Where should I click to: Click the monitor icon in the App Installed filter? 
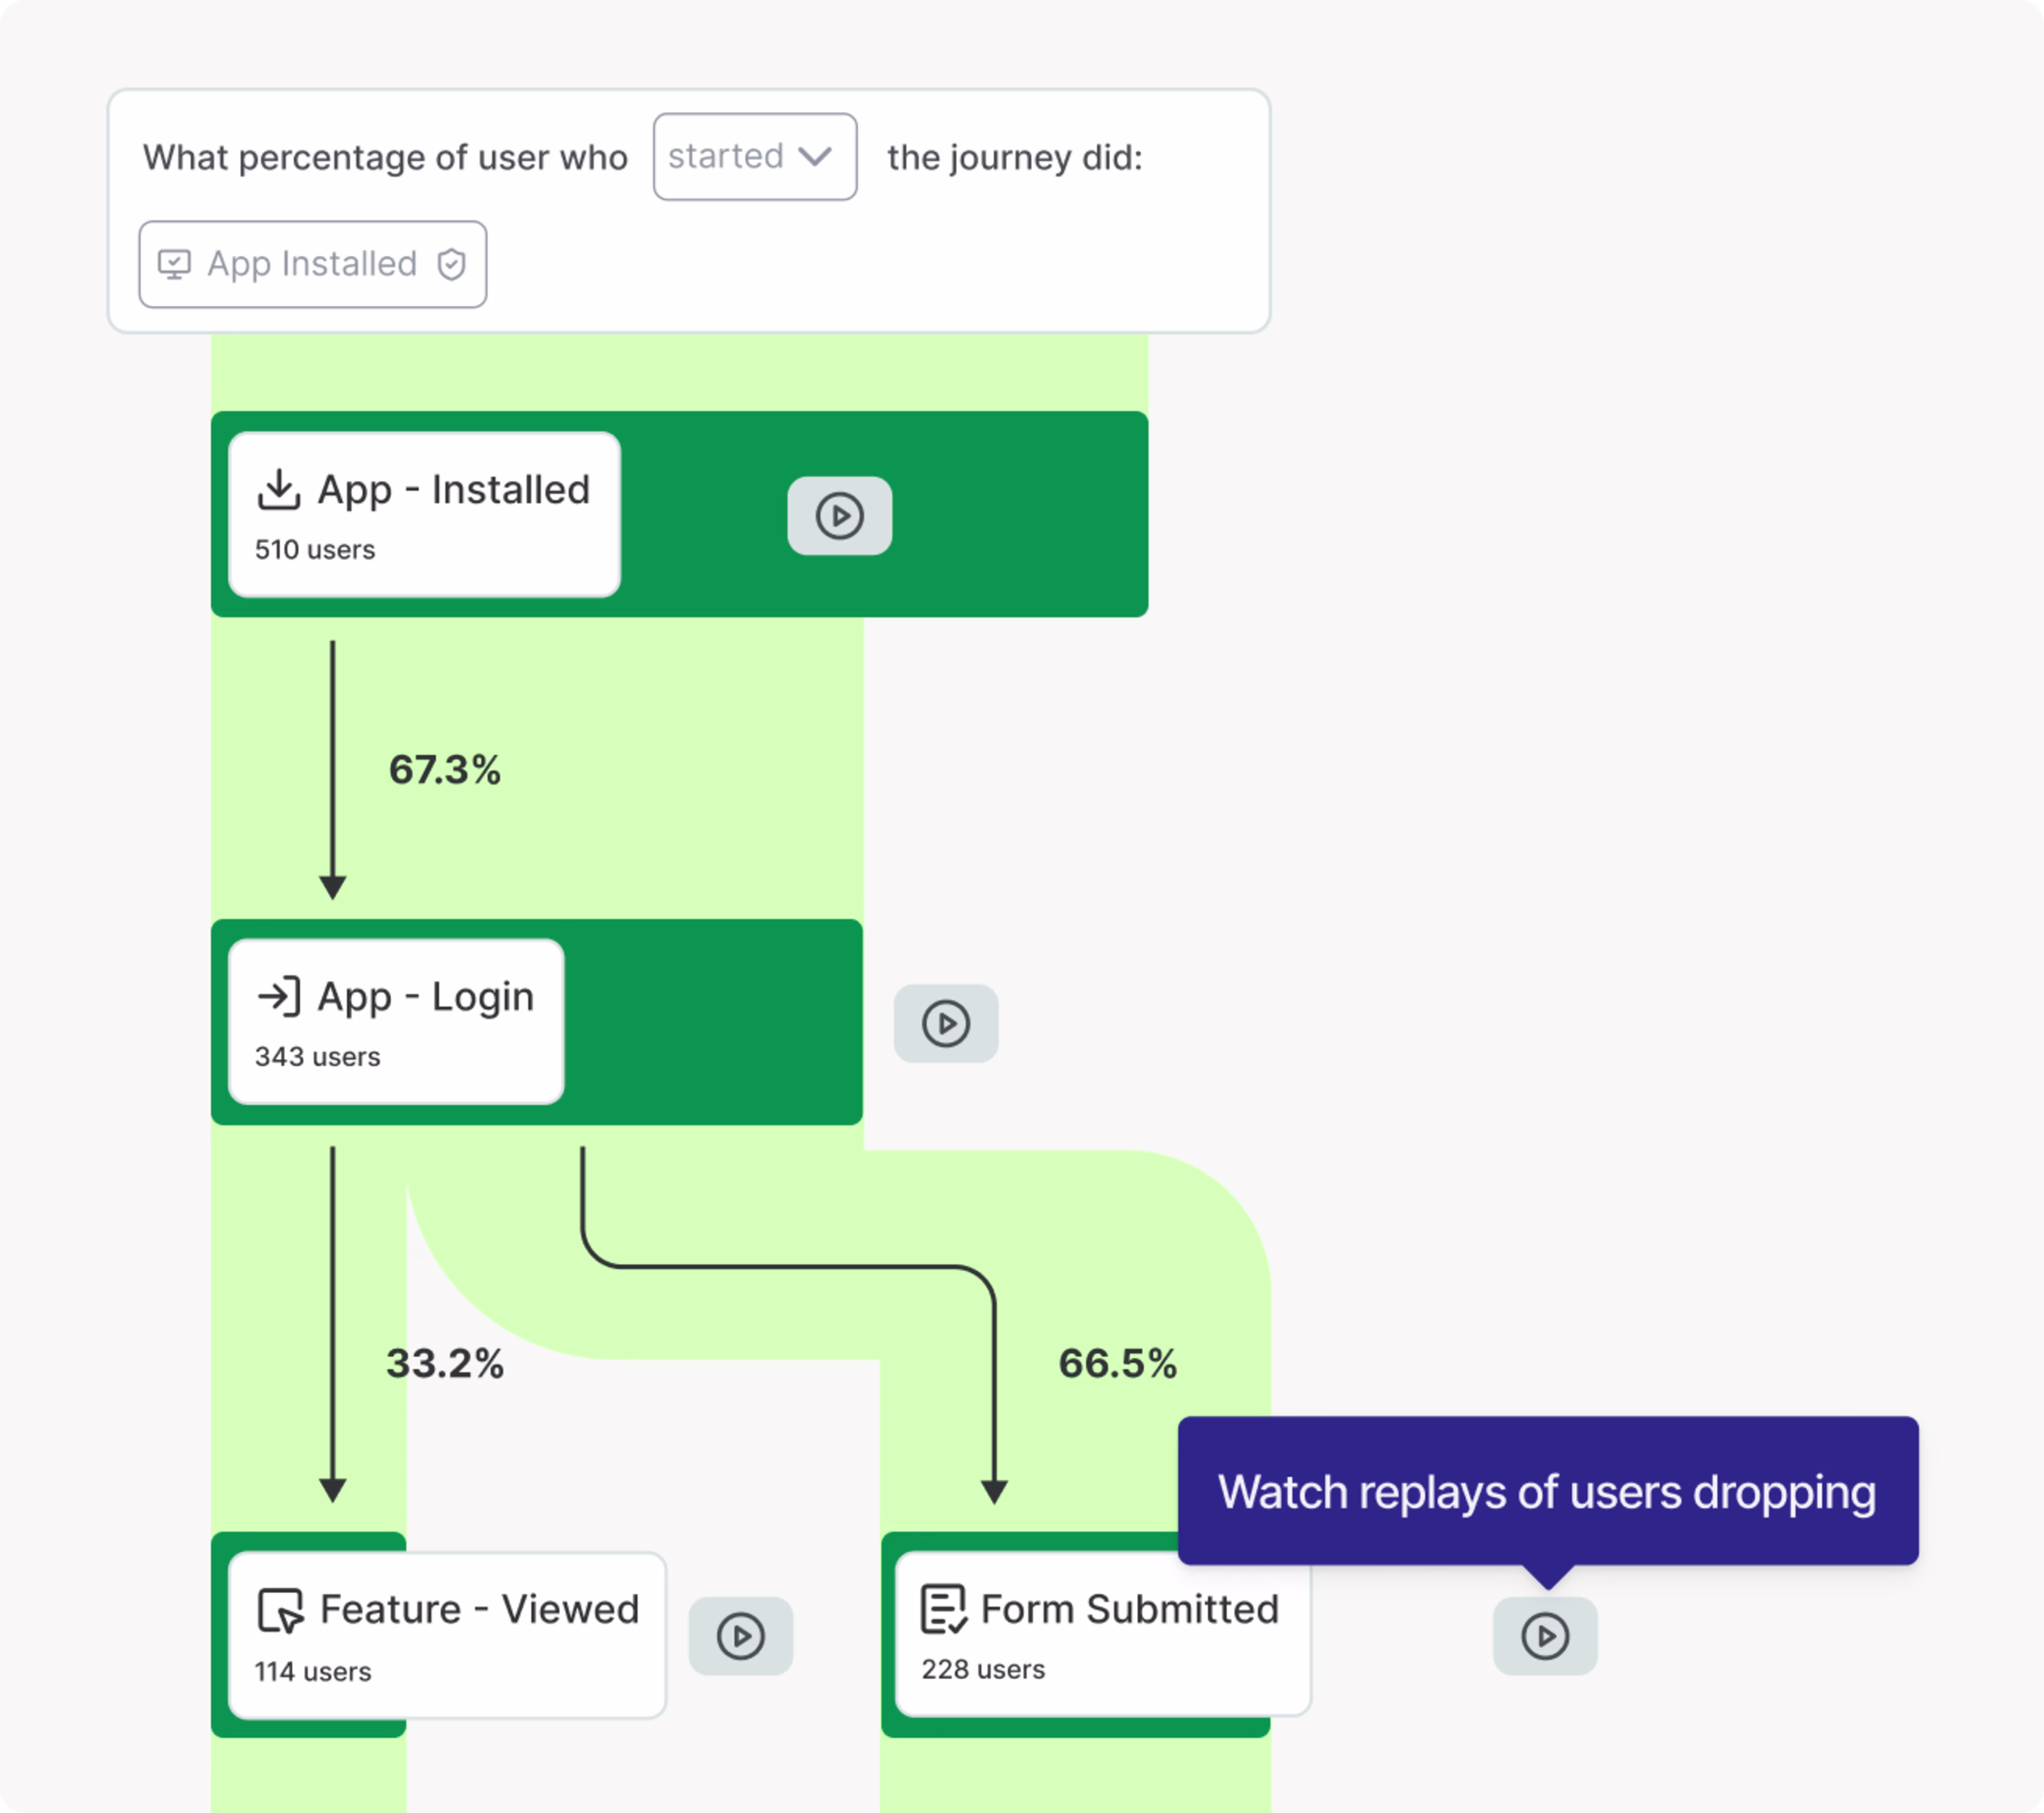(175, 264)
